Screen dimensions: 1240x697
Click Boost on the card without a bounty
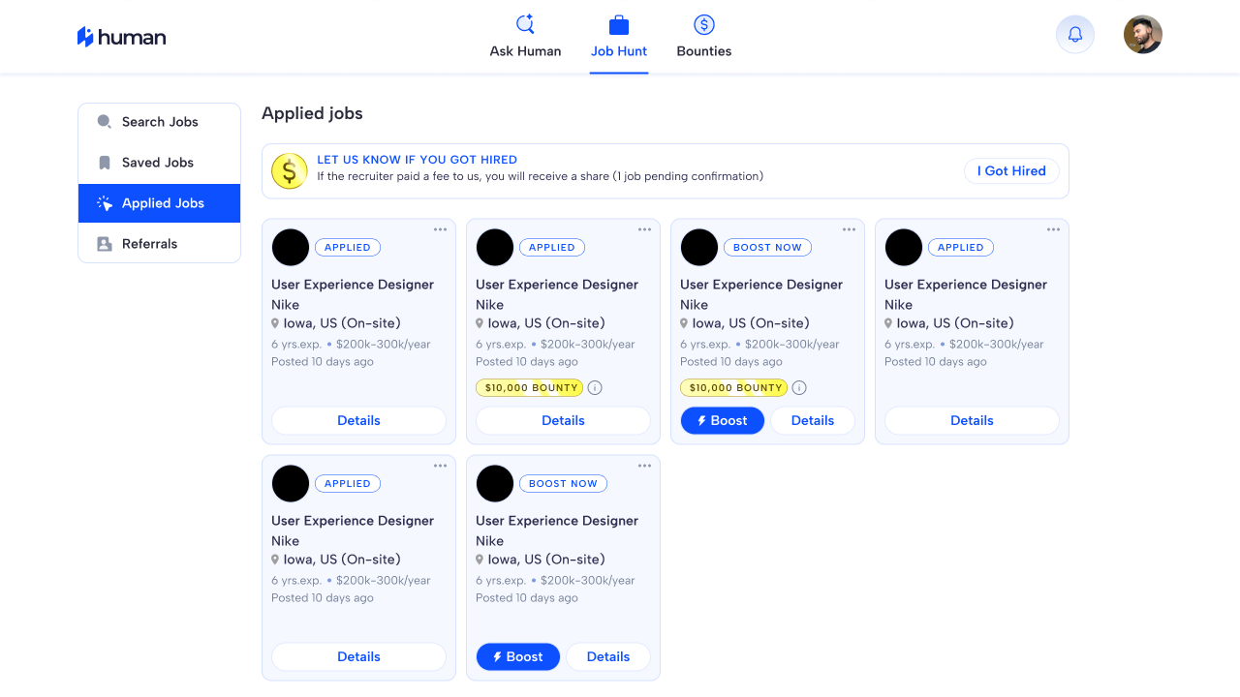[518, 656]
